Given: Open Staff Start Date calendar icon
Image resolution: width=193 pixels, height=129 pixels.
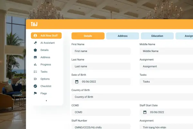Looking at the screenshot, I should [145, 112].
